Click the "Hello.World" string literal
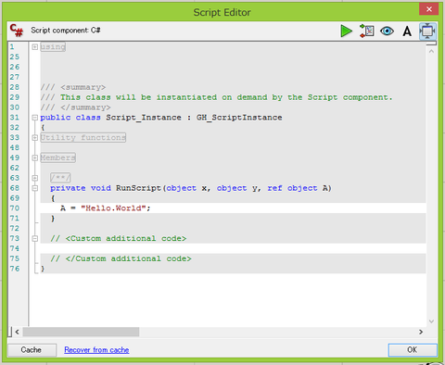Screen dimensions: 445x365 tap(113, 208)
